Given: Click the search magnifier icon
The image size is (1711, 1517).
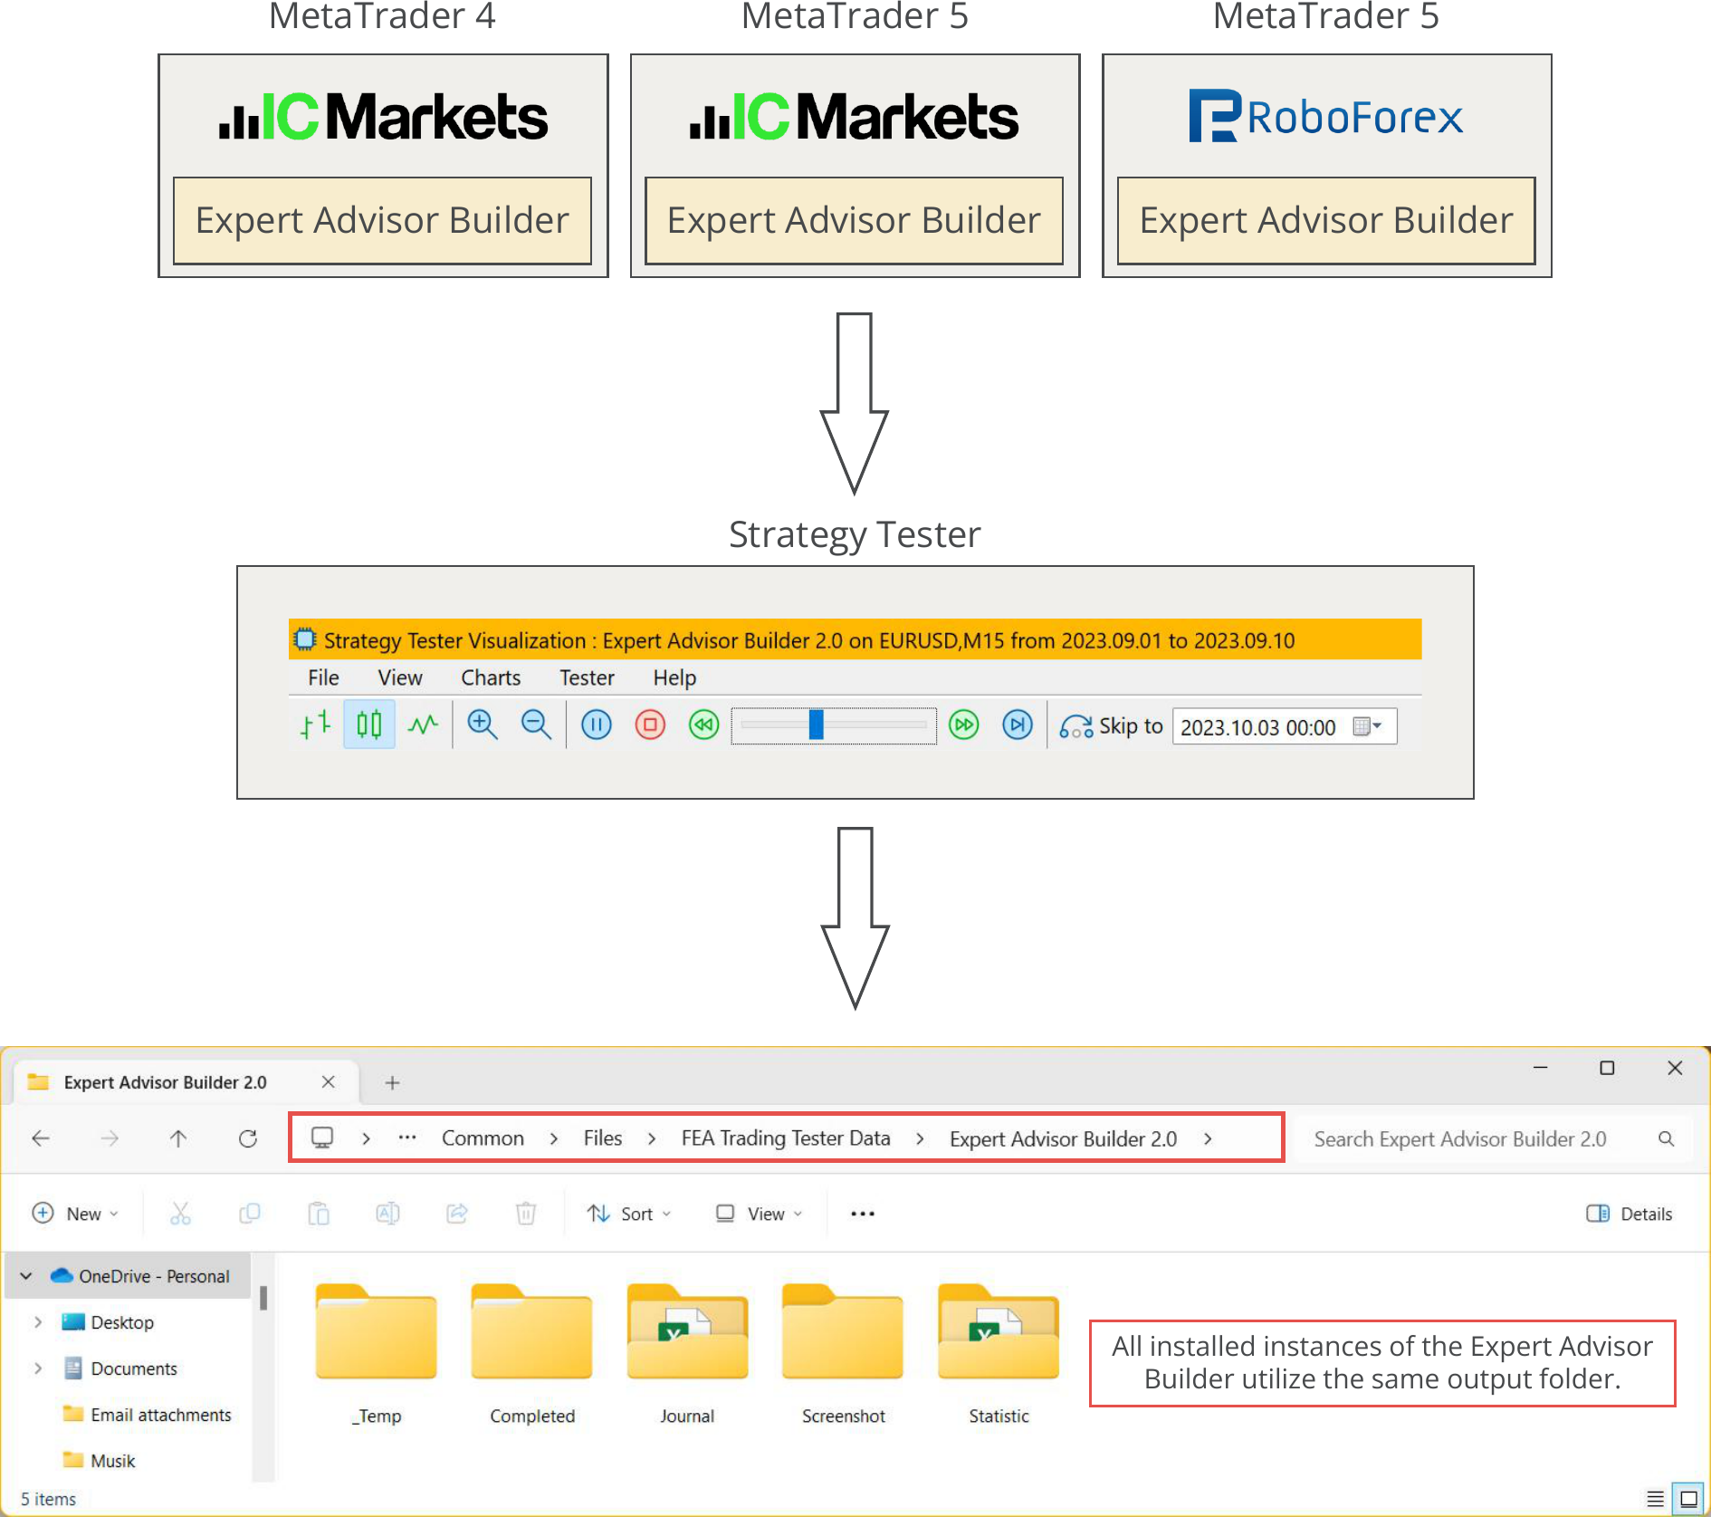Looking at the screenshot, I should coord(1666,1139).
